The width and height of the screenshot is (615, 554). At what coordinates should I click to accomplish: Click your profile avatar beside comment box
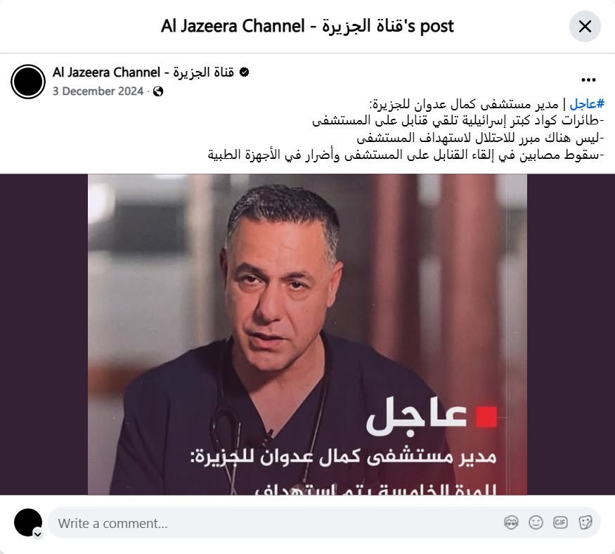(28, 522)
